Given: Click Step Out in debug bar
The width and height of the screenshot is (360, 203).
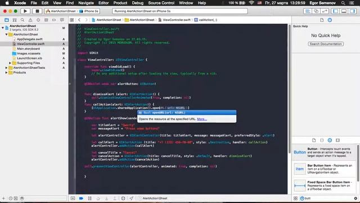Looking at the screenshot, I should [115, 198].
